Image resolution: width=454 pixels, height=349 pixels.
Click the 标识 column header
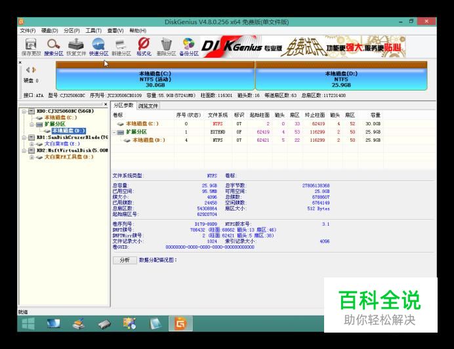tap(239, 115)
